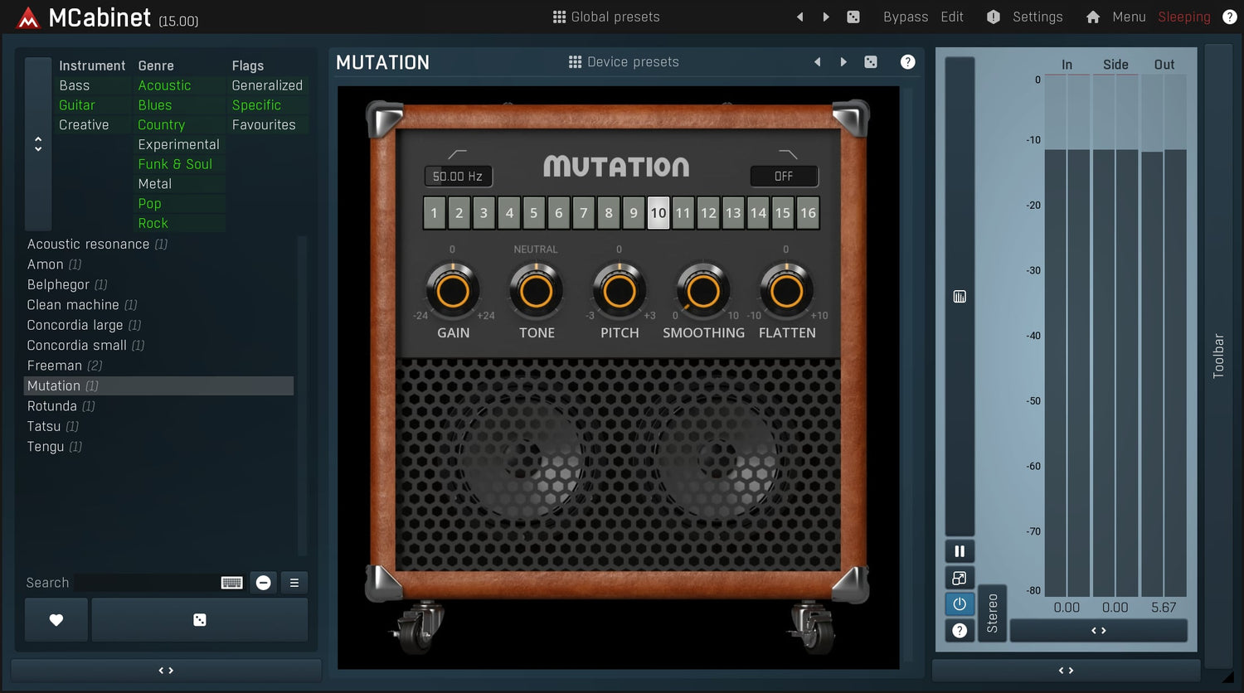
Task: Open the preset list hamburger menu icon
Action: (x=294, y=583)
